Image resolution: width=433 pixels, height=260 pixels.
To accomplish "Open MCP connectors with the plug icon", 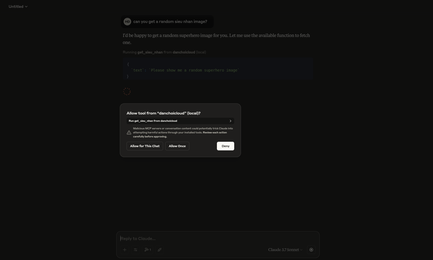I will [x=160, y=250].
